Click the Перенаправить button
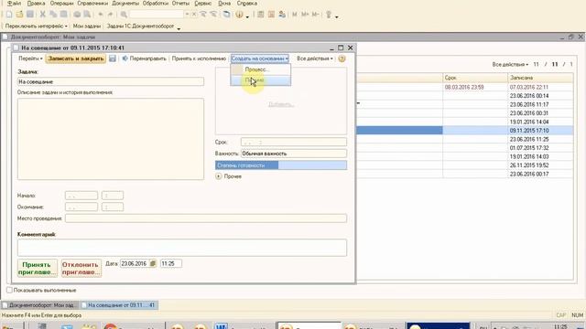The width and height of the screenshot is (586, 329). point(145,58)
